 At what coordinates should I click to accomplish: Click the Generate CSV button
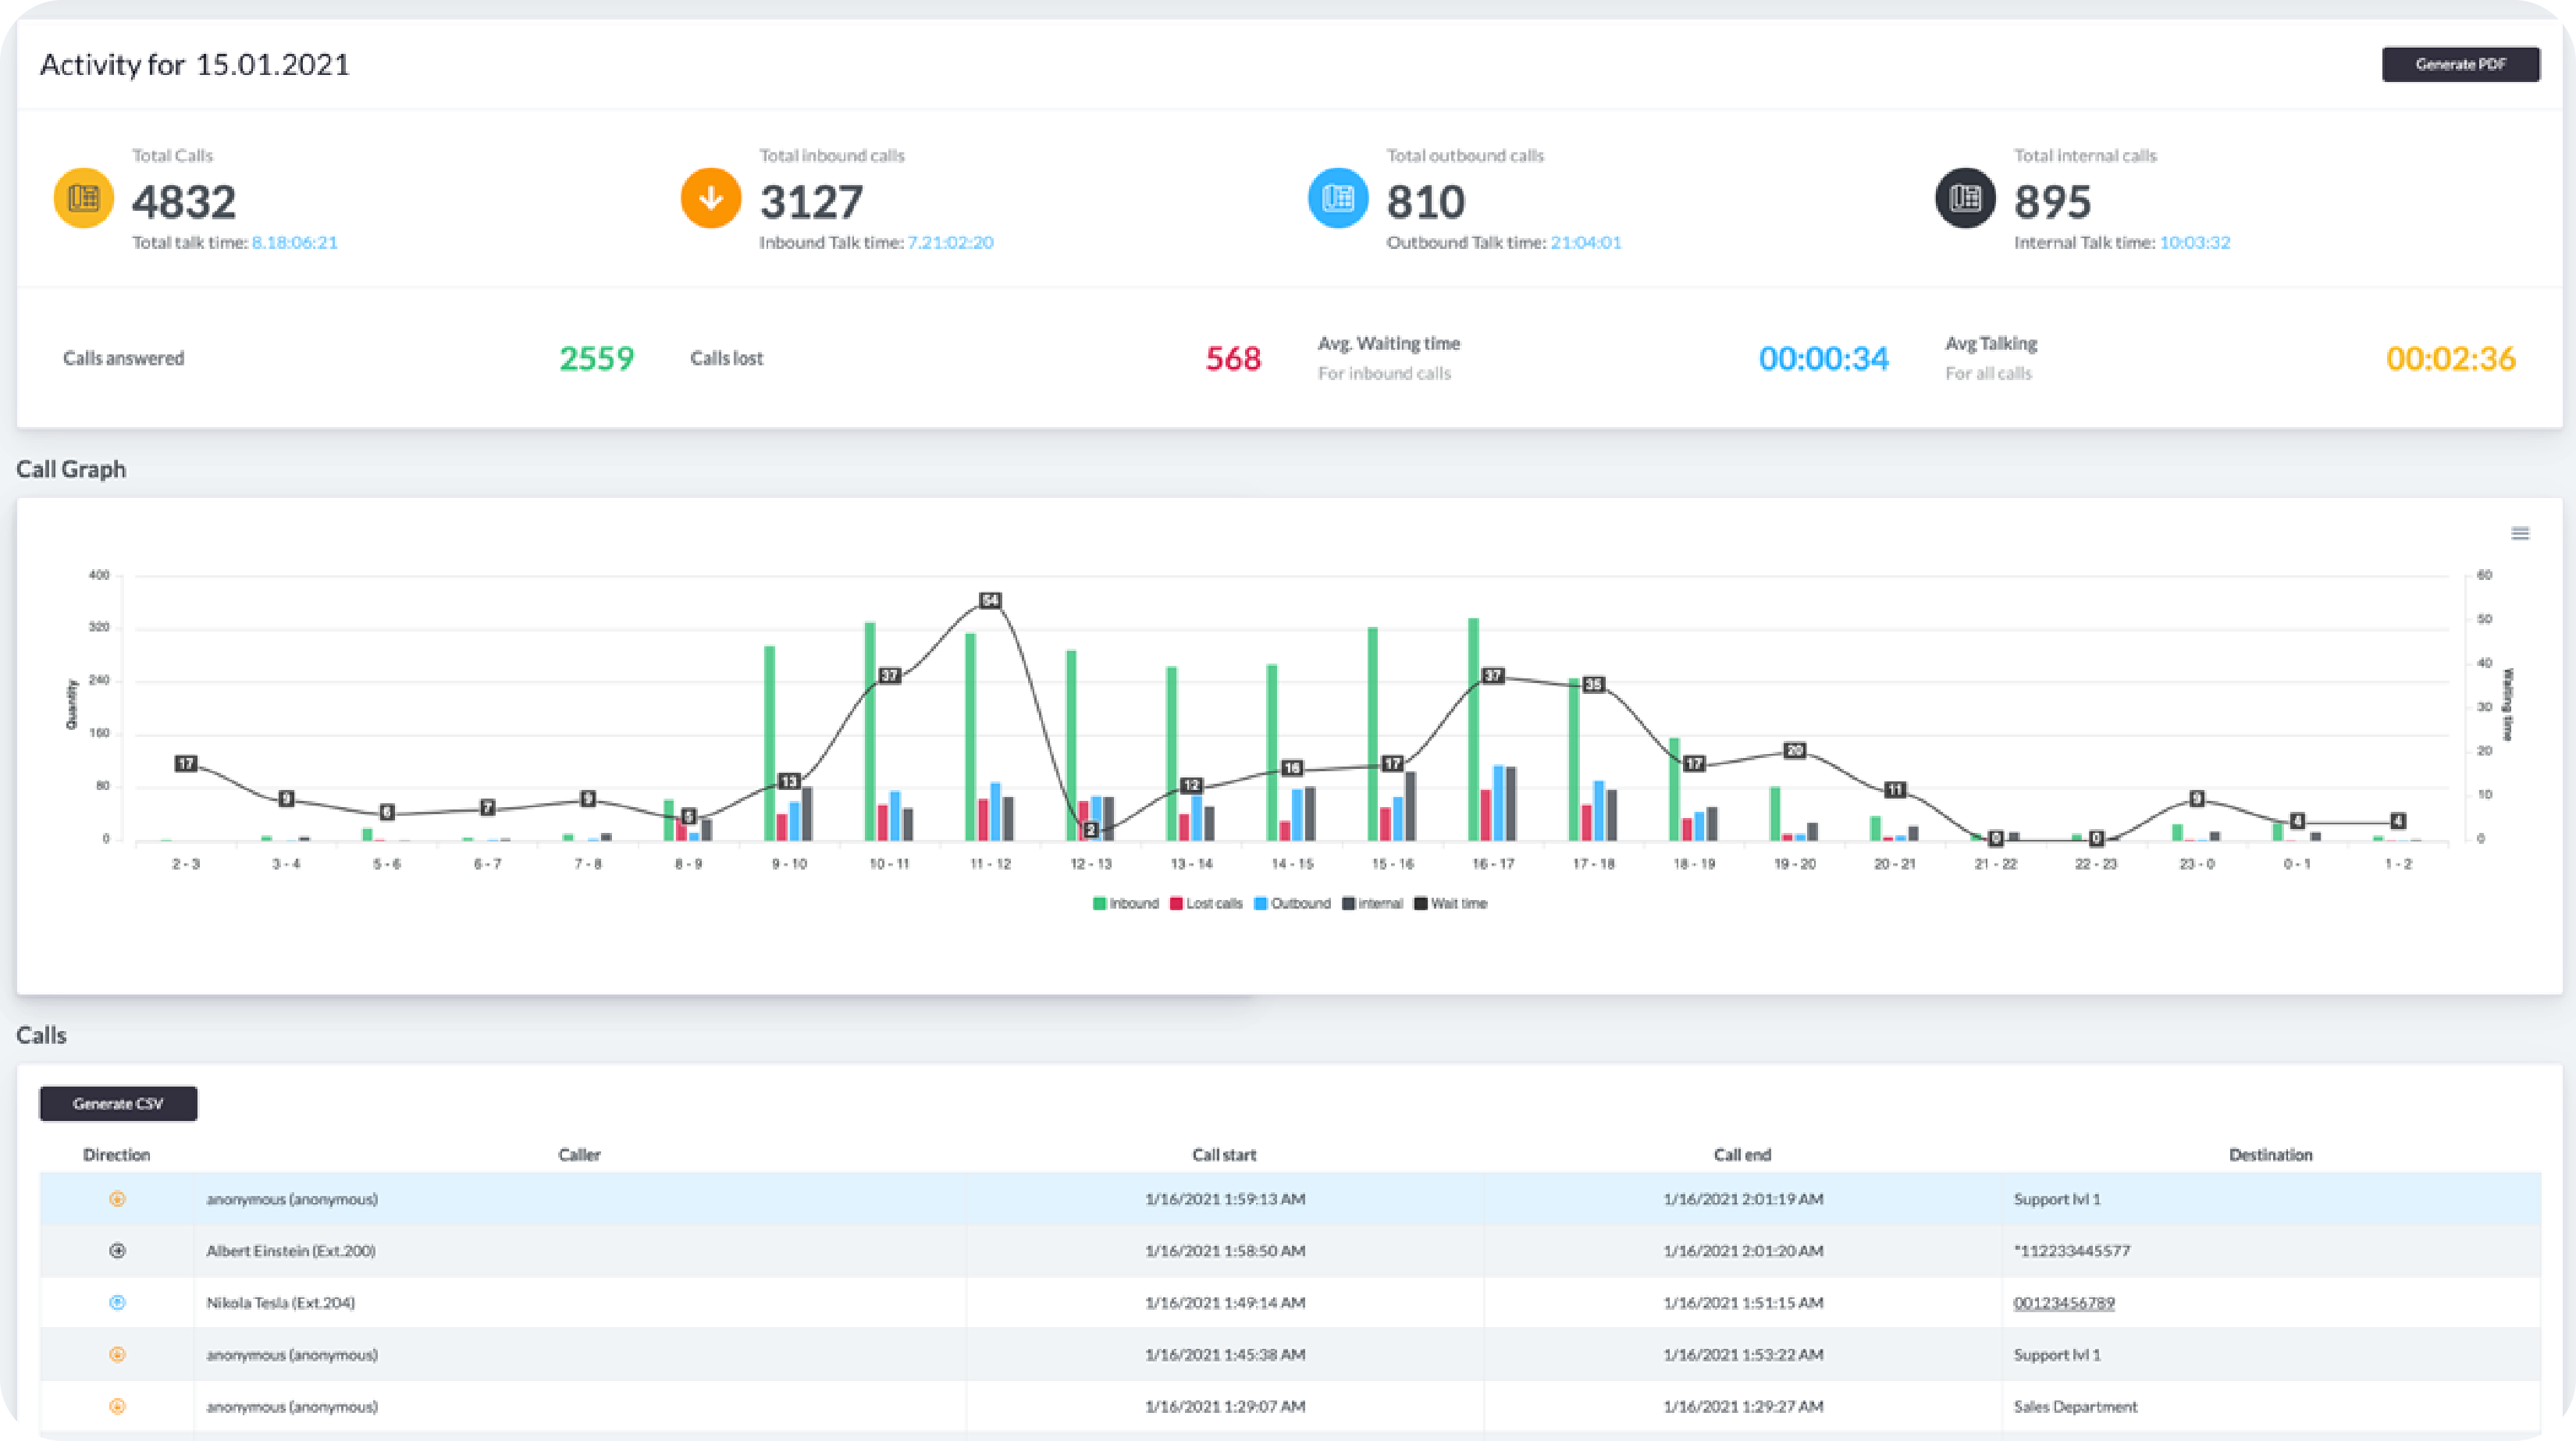click(118, 1103)
